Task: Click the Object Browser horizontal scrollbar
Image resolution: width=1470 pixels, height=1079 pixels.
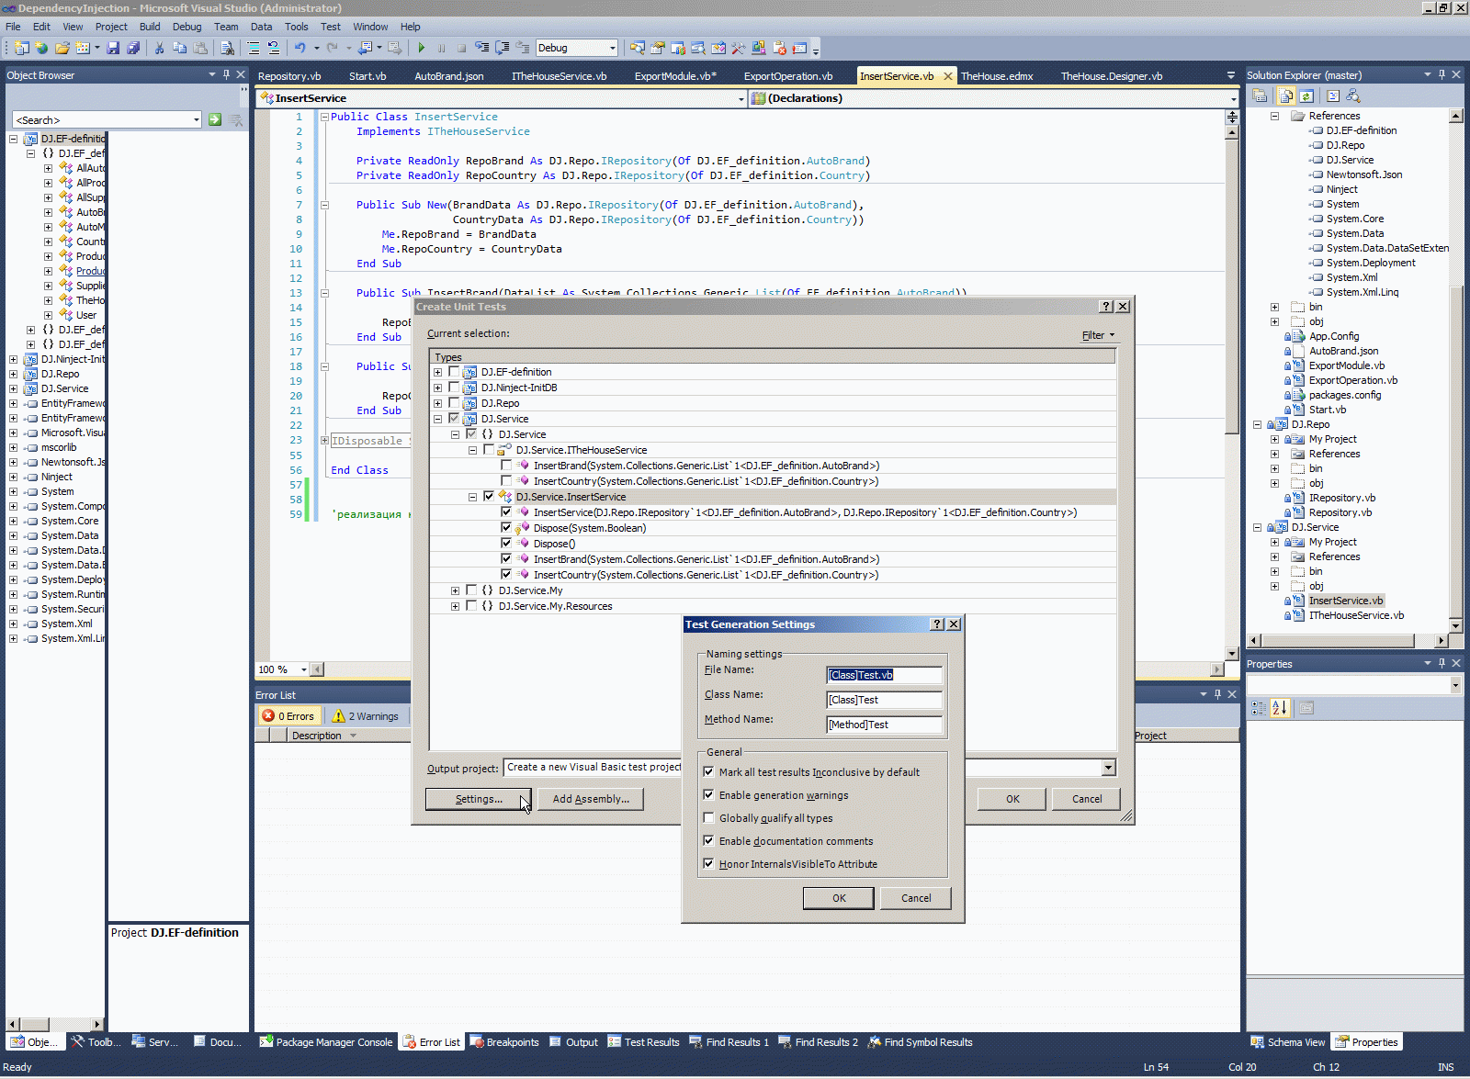Action: click(x=55, y=1024)
